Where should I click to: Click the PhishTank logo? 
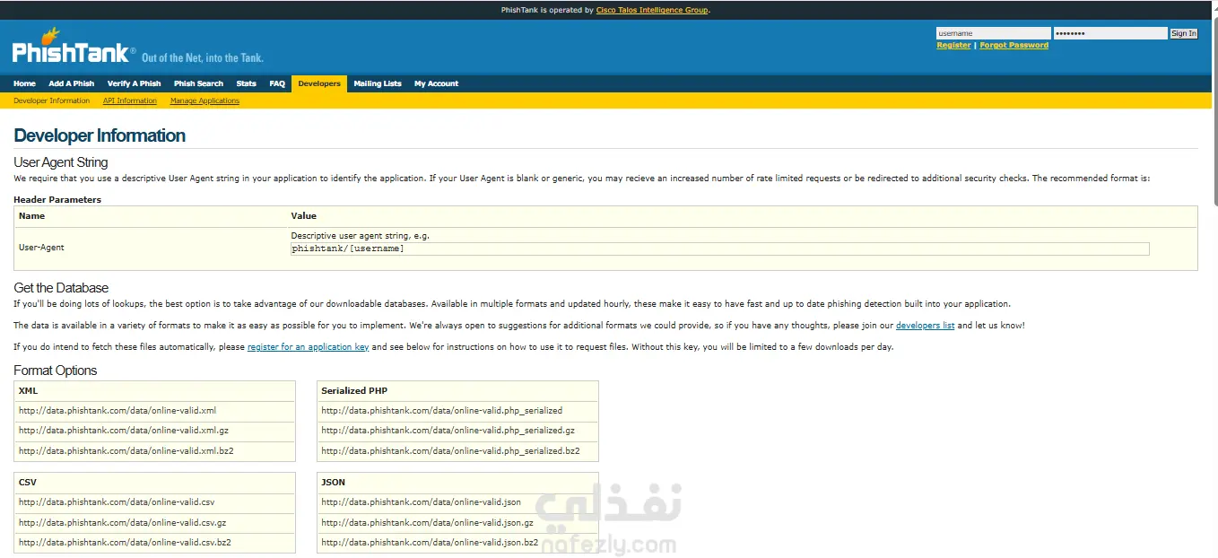[73, 47]
